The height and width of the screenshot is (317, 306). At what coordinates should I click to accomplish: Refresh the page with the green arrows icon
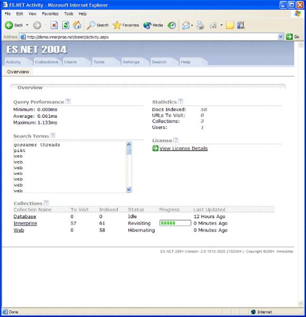coord(66,25)
